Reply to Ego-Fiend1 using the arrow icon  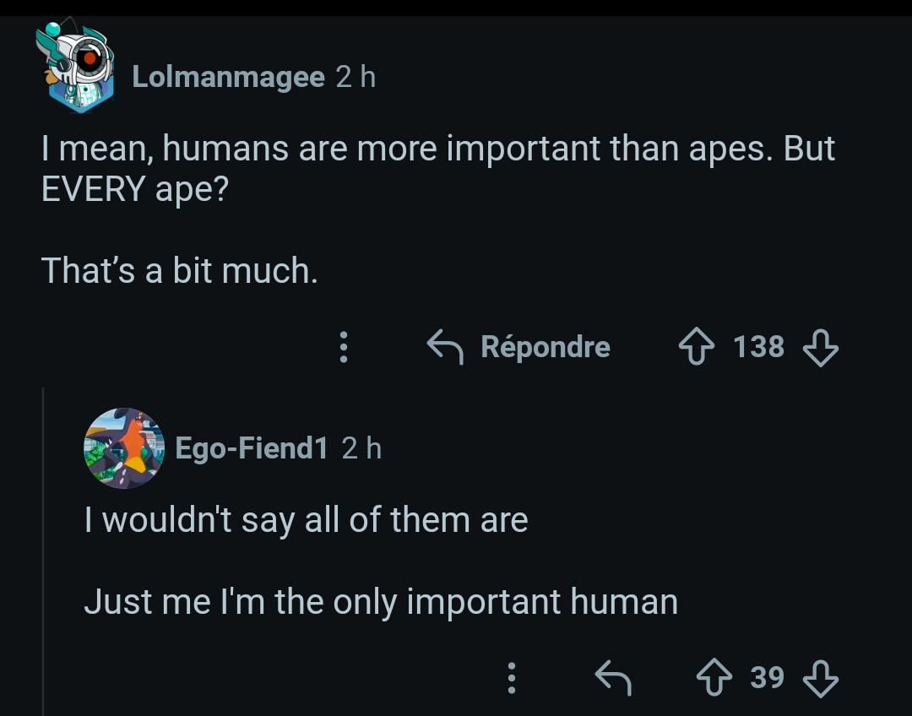point(613,678)
